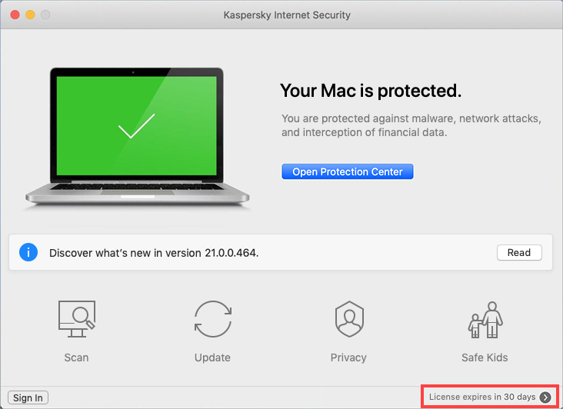Open License expires in 30 days details
Viewport: 563px width, 409px height.
pos(482,397)
